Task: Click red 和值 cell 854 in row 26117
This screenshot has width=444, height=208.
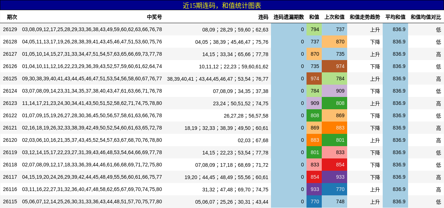Action: point(314,177)
